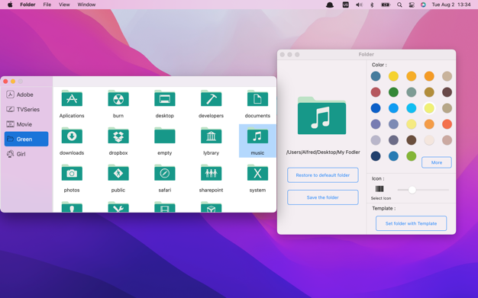
Task: Pick the navy blue color swatch
Action: [x=376, y=156]
